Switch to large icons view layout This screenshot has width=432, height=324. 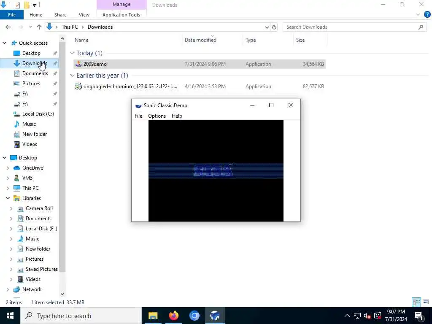(426, 302)
